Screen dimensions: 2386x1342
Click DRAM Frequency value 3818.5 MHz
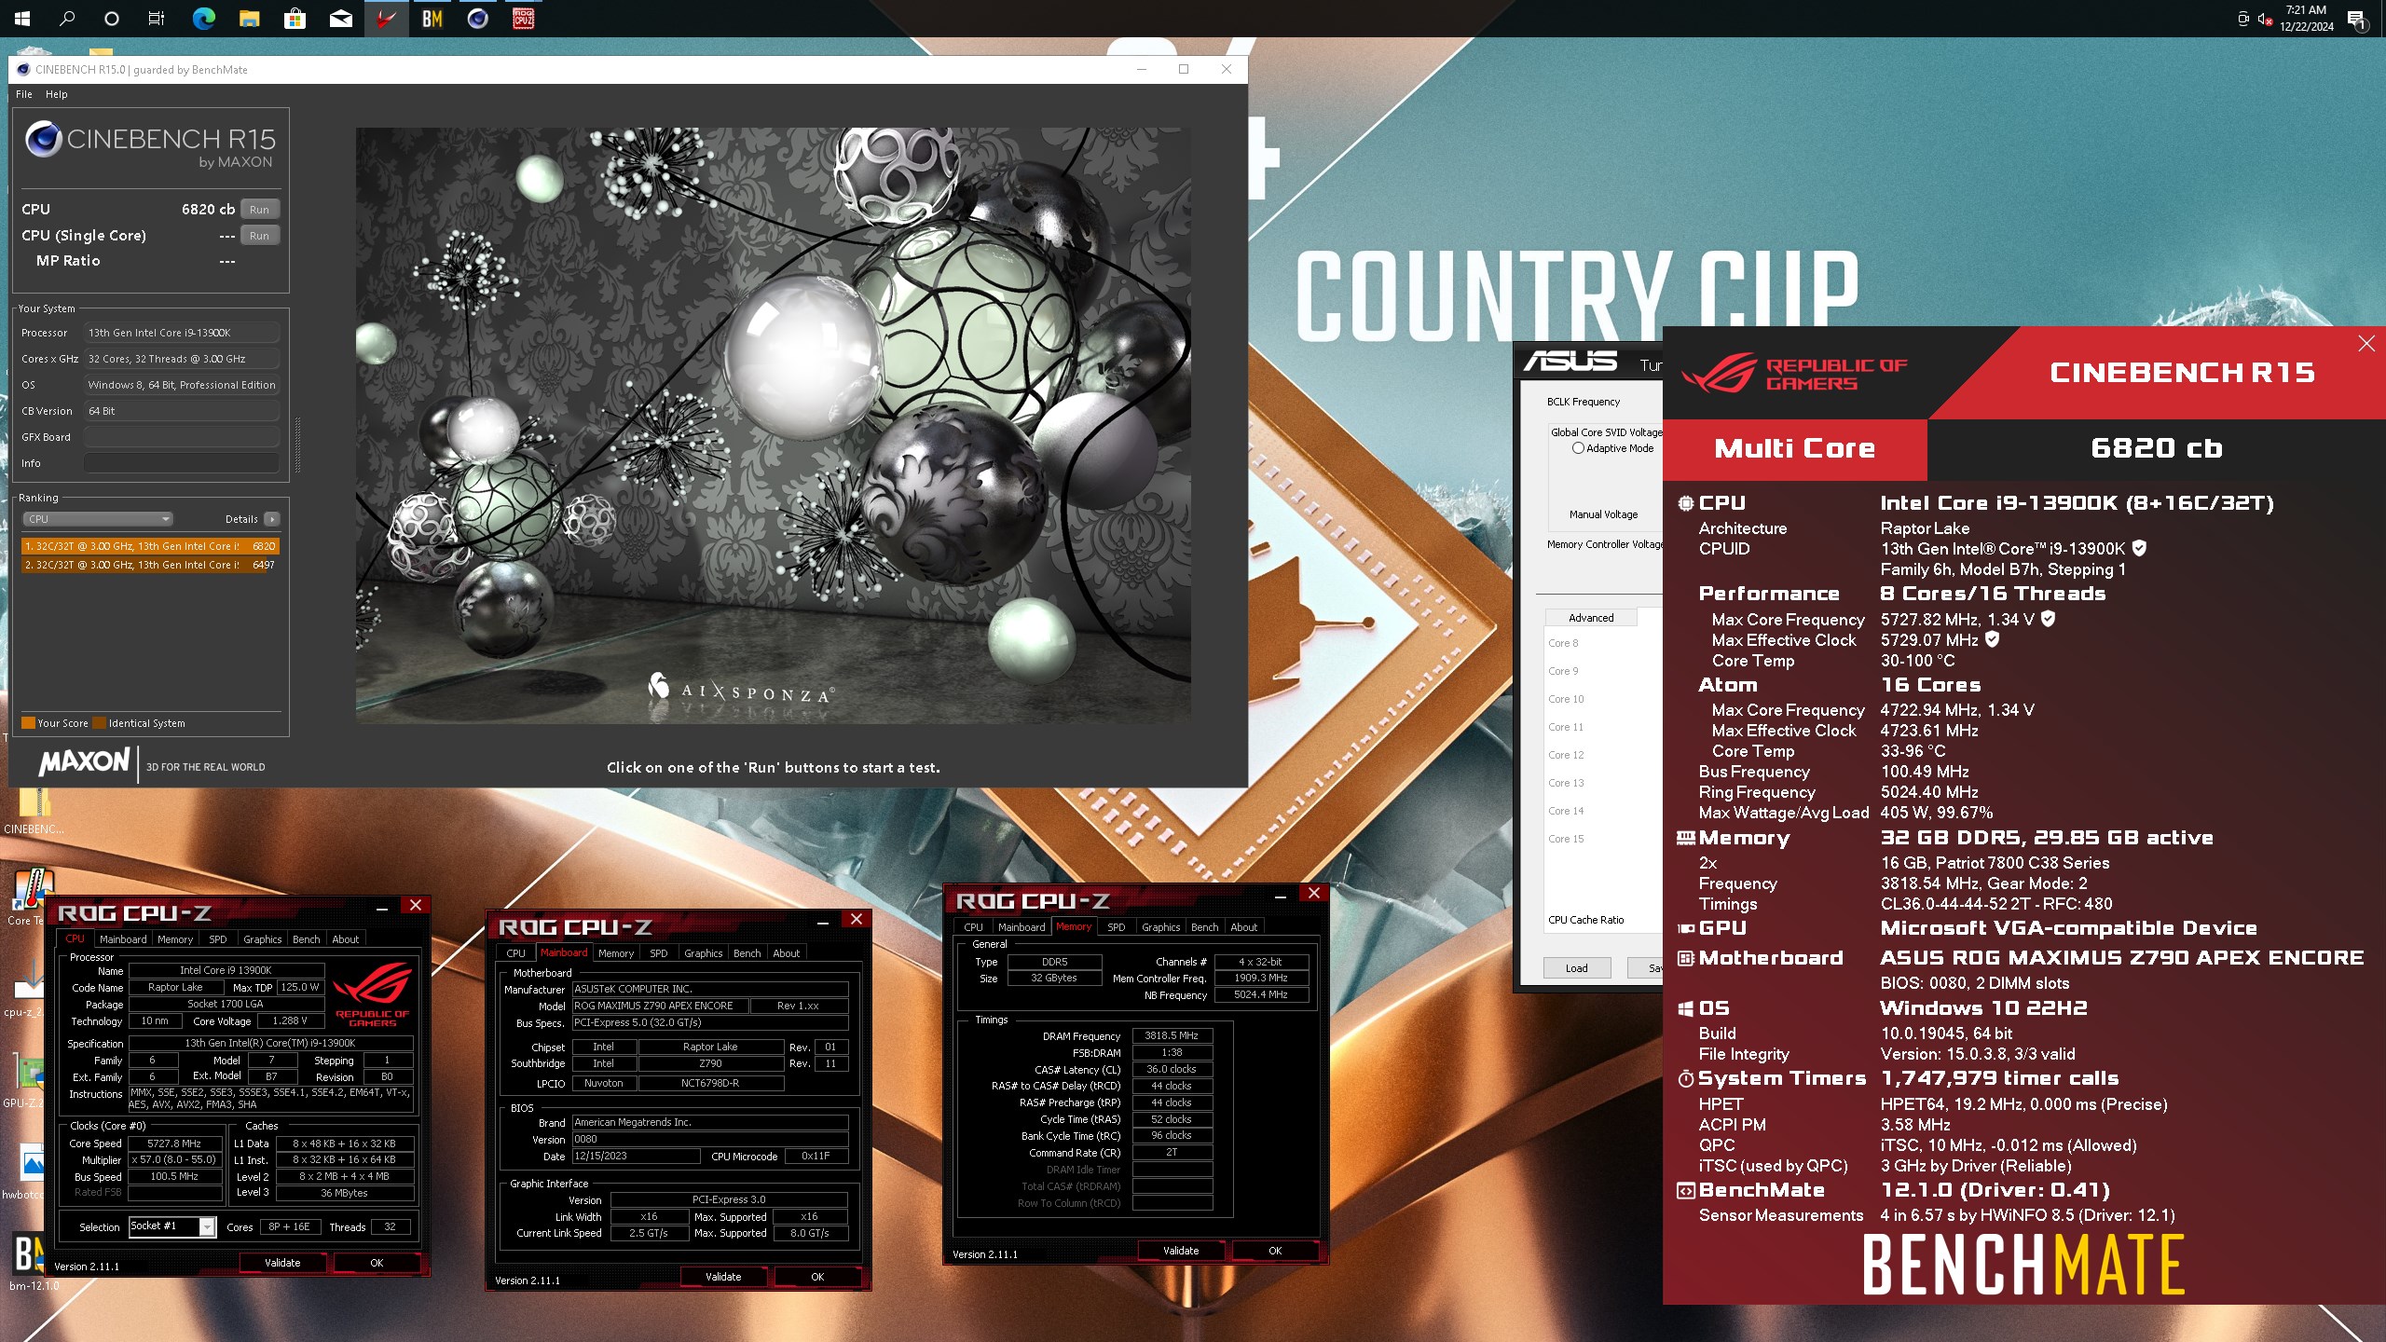tap(1172, 1035)
